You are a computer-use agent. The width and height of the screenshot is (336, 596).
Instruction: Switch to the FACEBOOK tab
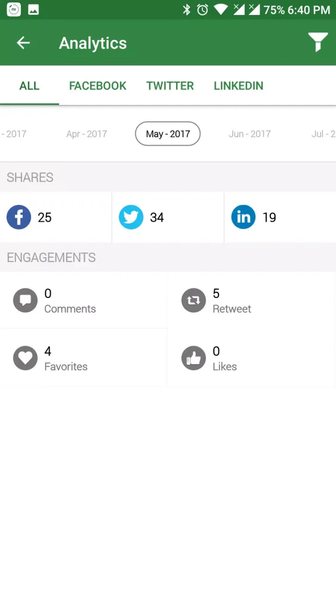pos(97,86)
